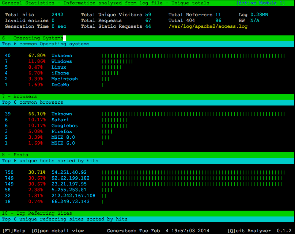Image resolution: width=295 pixels, height=234 pixels.
Task: Select the '7 - Browsers' module header
Action: coord(148,97)
